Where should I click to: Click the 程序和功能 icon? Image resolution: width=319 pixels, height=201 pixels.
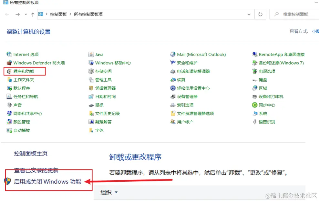[9, 71]
